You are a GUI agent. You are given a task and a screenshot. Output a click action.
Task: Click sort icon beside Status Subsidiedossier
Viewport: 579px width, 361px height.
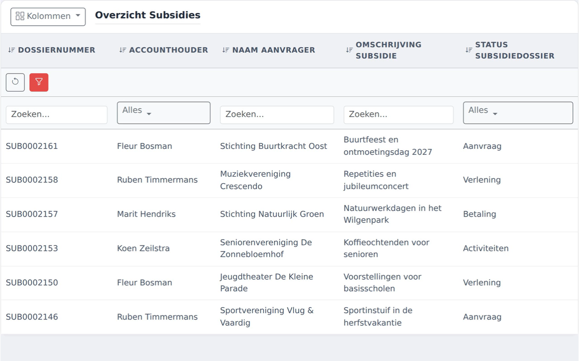pos(469,50)
